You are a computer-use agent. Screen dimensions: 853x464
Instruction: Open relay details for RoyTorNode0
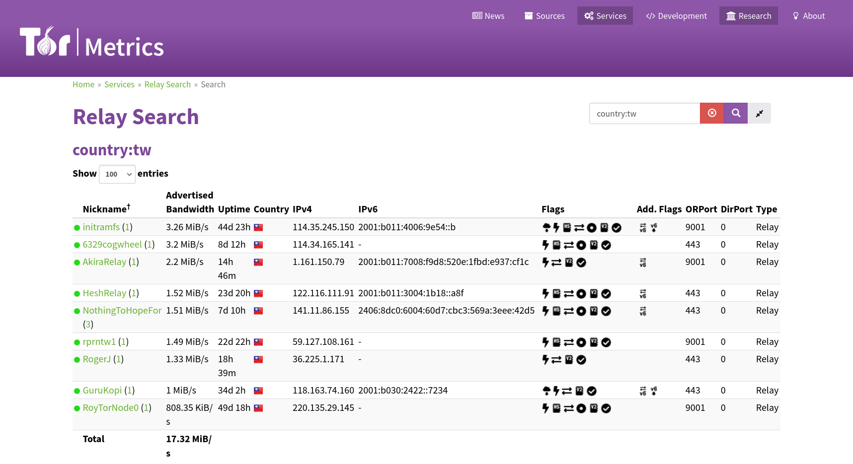coord(111,407)
